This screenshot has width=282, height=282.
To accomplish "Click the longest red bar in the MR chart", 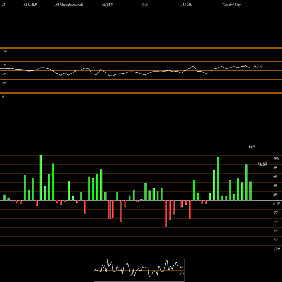I will coord(166,213).
